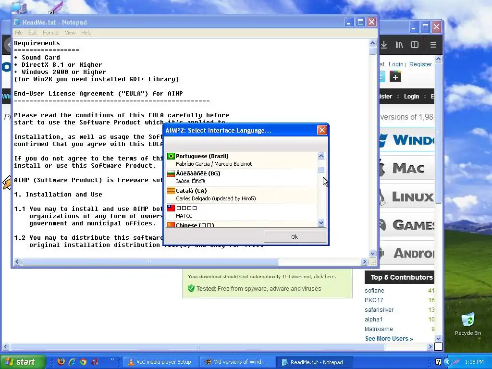Click Notepad vertical scrollbar down arrow
Image resolution: width=492 pixels, height=369 pixels.
tap(372, 254)
